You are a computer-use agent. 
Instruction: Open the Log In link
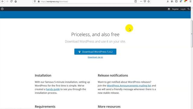point(183,9)
